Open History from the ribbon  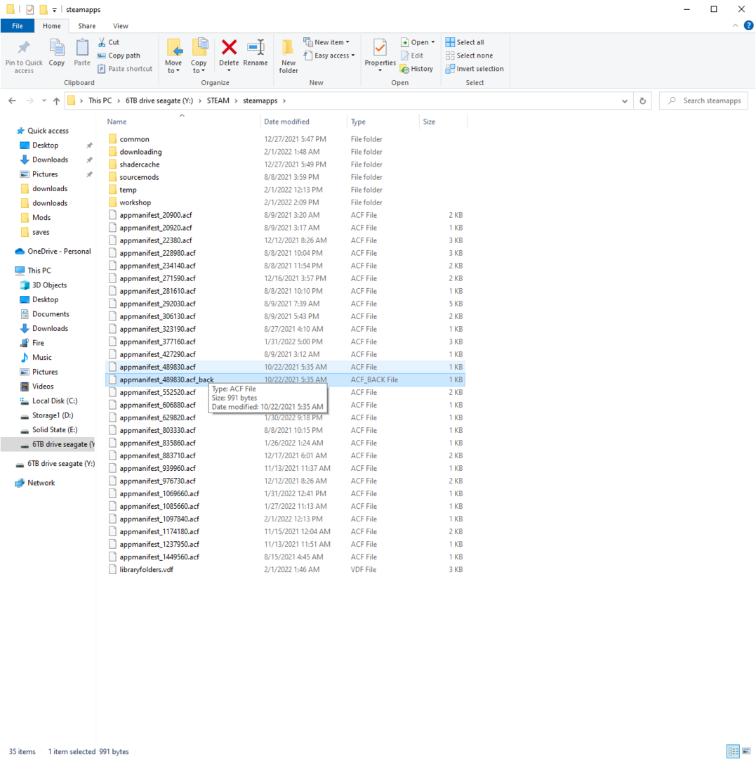(x=417, y=69)
